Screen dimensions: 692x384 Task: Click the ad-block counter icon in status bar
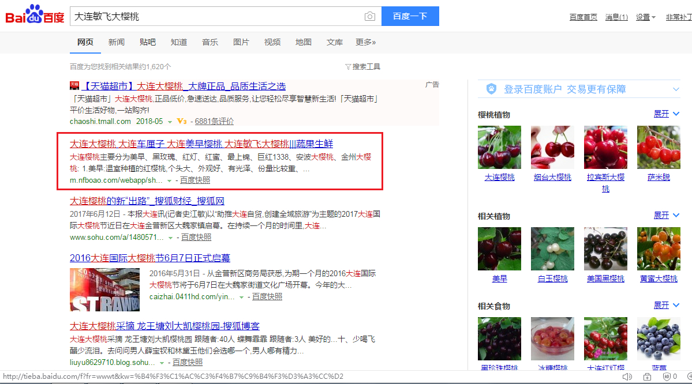[x=670, y=377]
